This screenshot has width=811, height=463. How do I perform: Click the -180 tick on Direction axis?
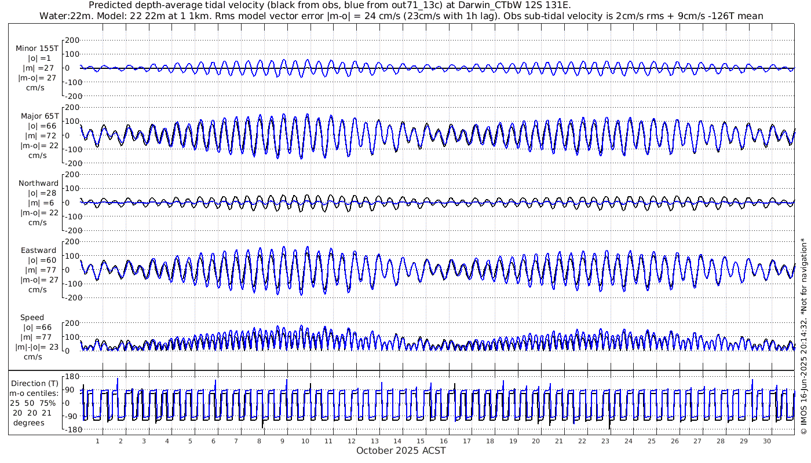pyautogui.click(x=70, y=430)
